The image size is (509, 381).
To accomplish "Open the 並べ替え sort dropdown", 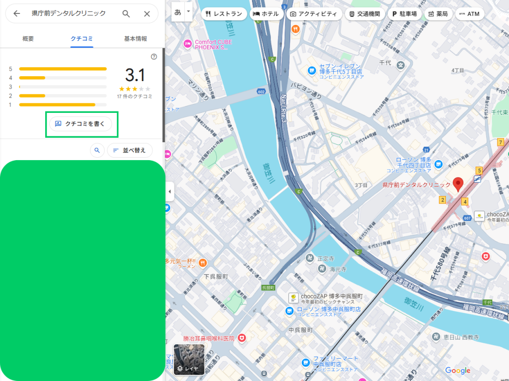I will coord(129,150).
